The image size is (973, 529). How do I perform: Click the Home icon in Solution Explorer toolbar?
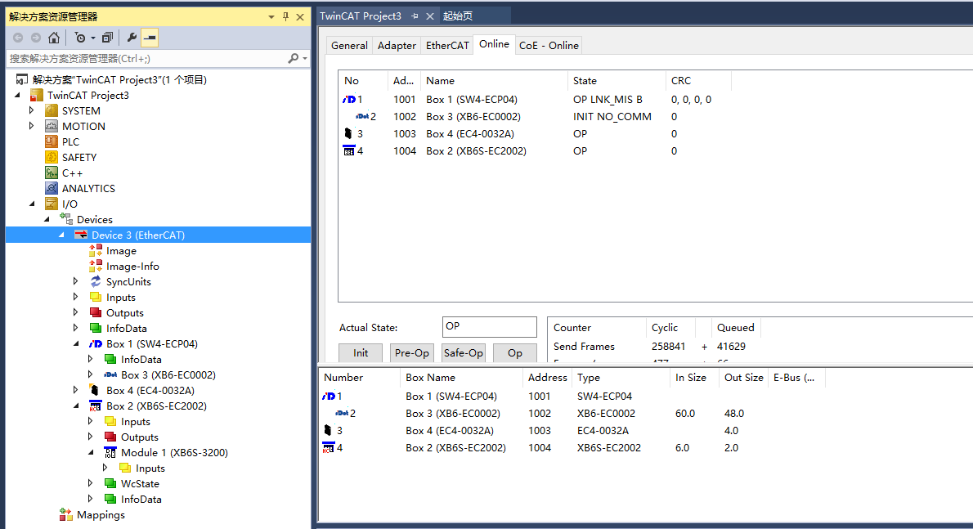coord(53,38)
